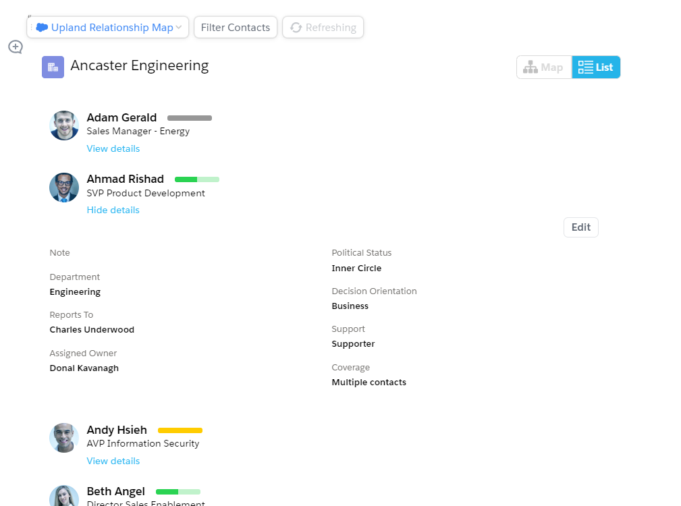Click the Ancaster Engineering account building icon

[x=53, y=67]
